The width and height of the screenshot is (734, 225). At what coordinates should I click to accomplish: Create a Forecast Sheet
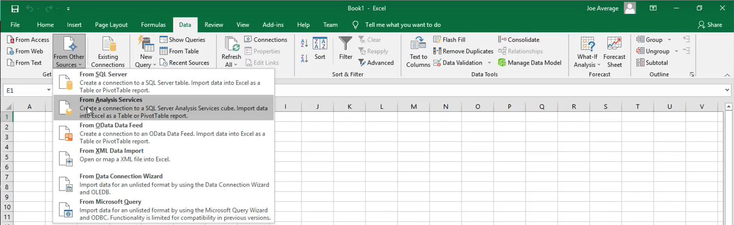tap(614, 52)
